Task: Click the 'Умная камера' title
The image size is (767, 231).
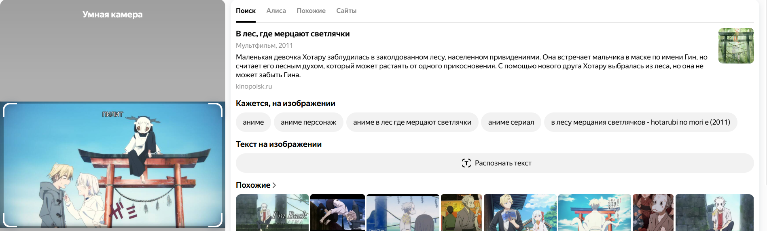Action: 112,15
